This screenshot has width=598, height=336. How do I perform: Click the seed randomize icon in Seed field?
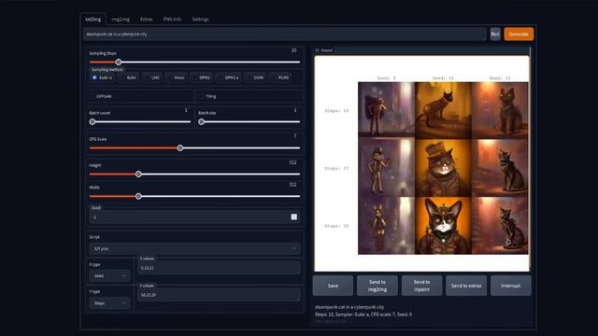(x=294, y=217)
